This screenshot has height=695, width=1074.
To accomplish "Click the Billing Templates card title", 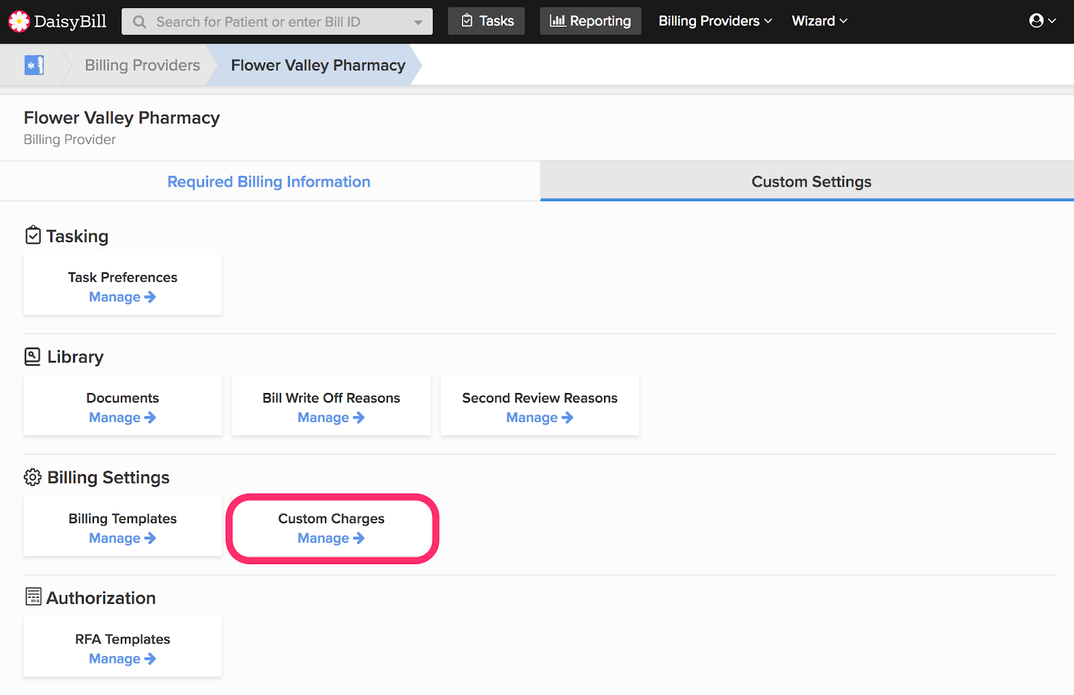I will pyautogui.click(x=123, y=519).
